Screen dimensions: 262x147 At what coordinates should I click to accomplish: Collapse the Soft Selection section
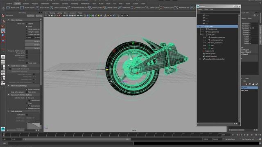(x=9, y=111)
